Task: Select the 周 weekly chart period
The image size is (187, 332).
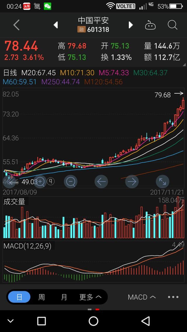Action: coord(41,297)
